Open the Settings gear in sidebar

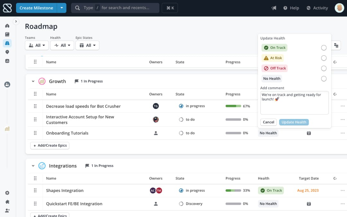pyautogui.click(x=7, y=193)
